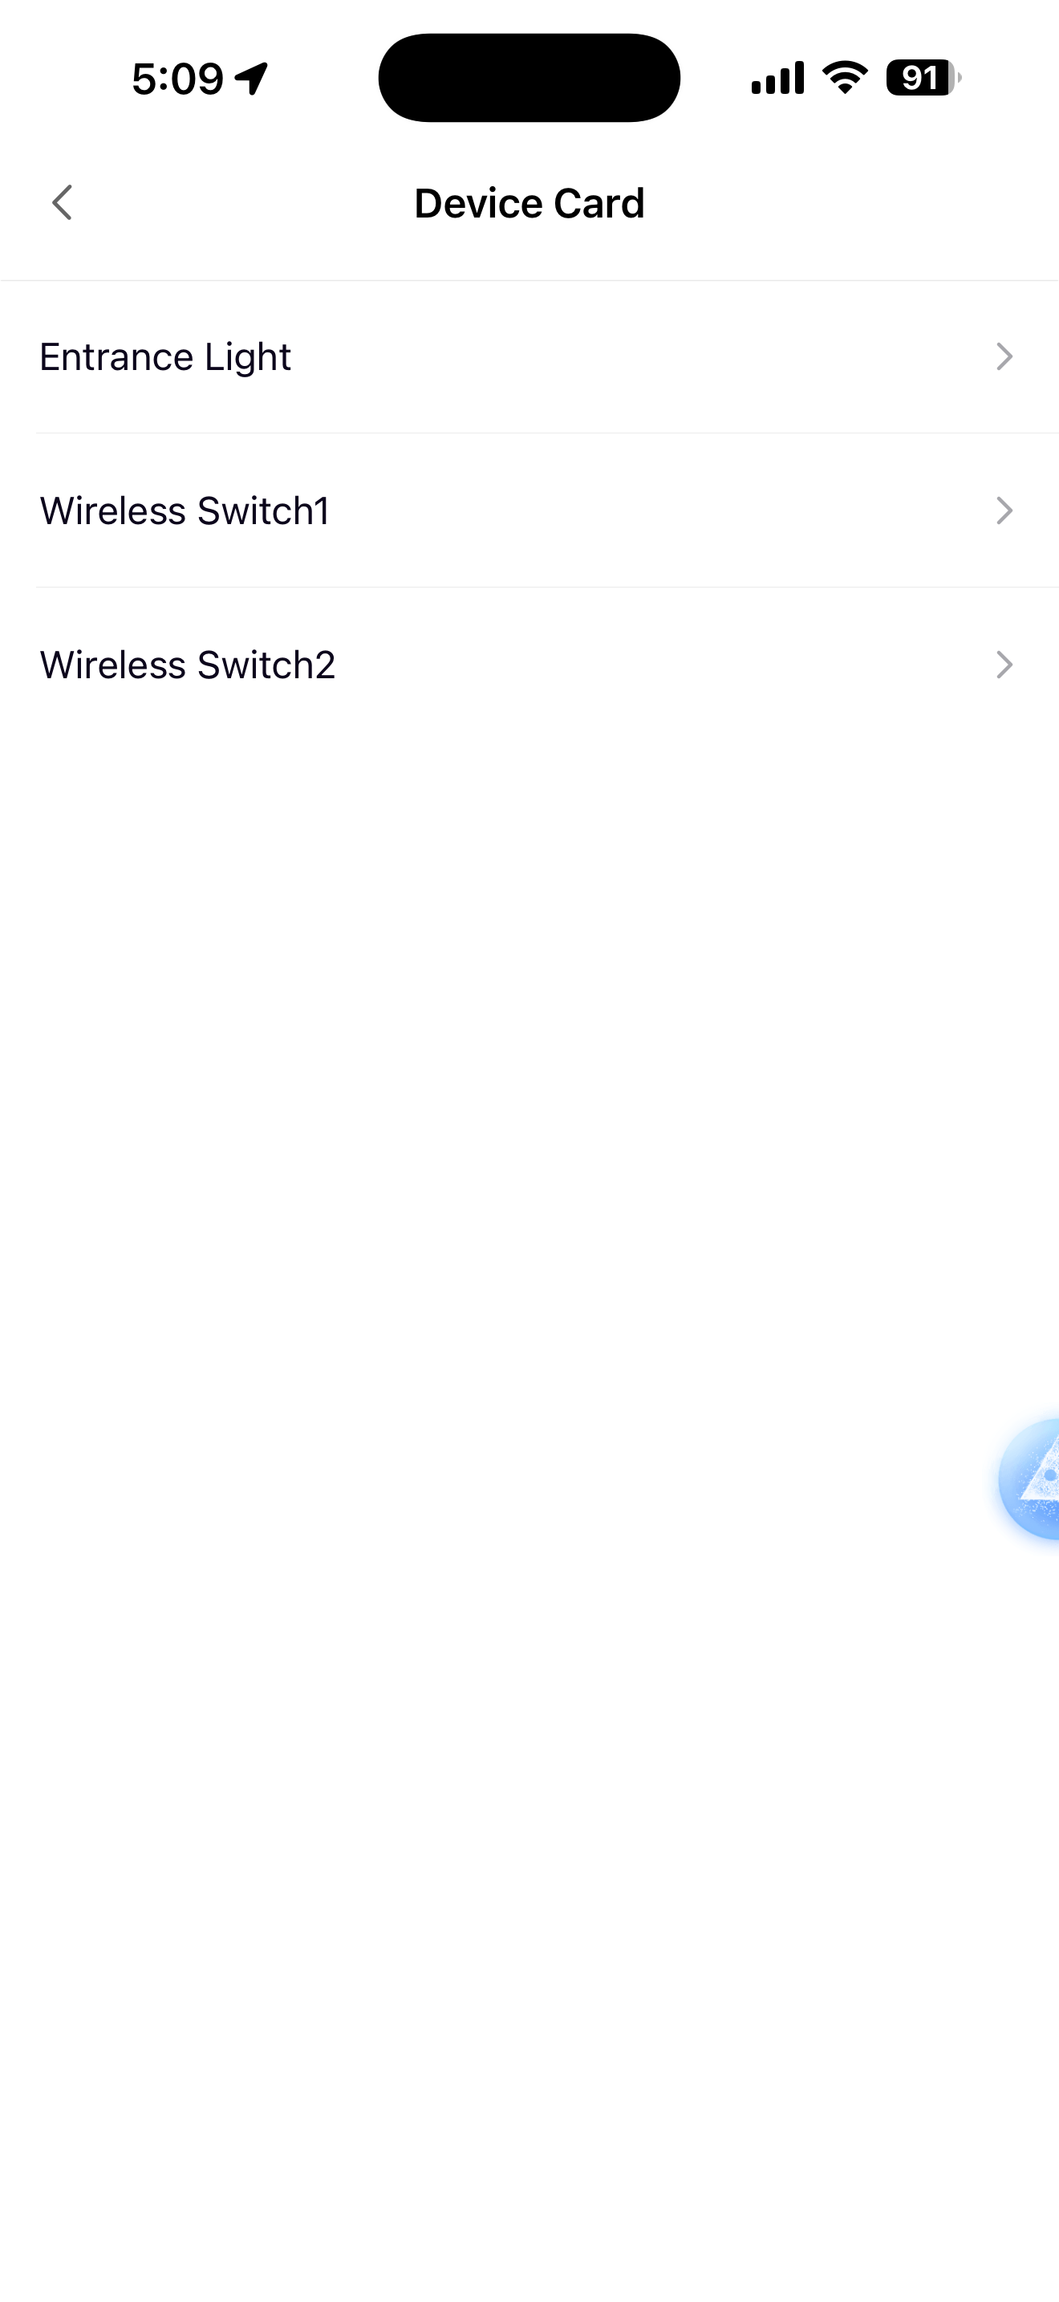The height and width of the screenshot is (2302, 1059).
Task: Open the Wireless Switch1 entry
Action: [529, 510]
